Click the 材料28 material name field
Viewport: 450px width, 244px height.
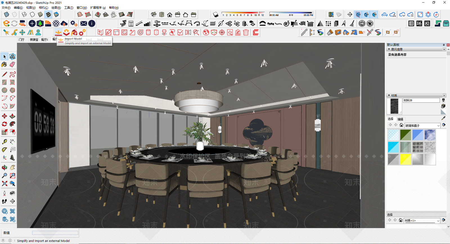[421, 100]
